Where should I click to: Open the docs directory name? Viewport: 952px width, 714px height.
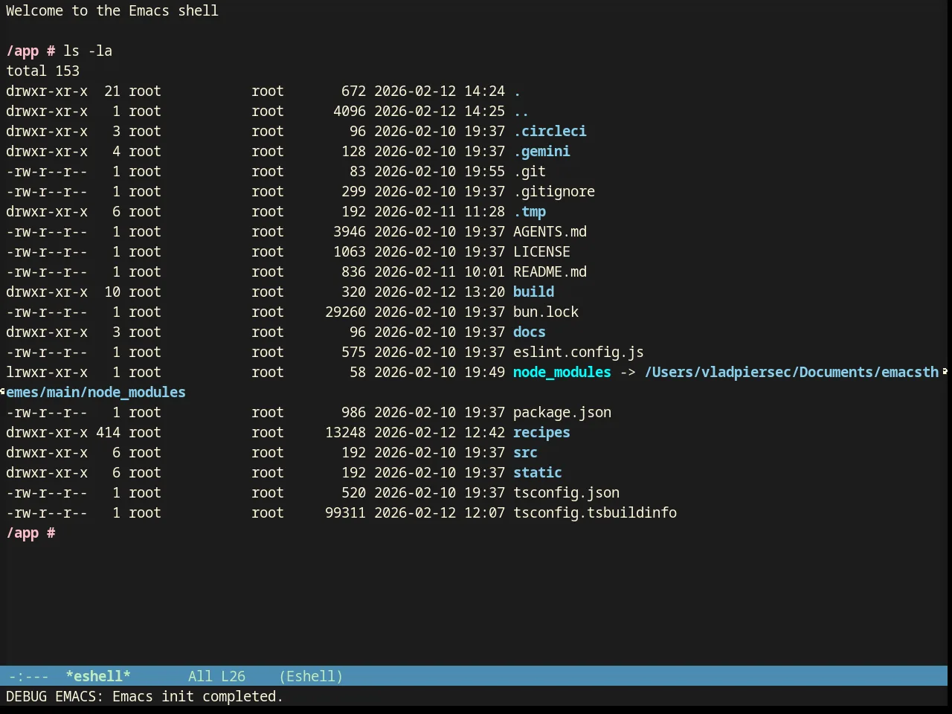[530, 332]
